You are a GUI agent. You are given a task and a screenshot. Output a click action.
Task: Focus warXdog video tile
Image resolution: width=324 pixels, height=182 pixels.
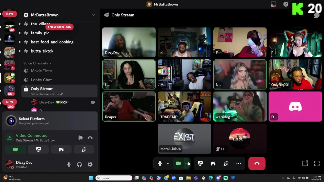point(240,107)
